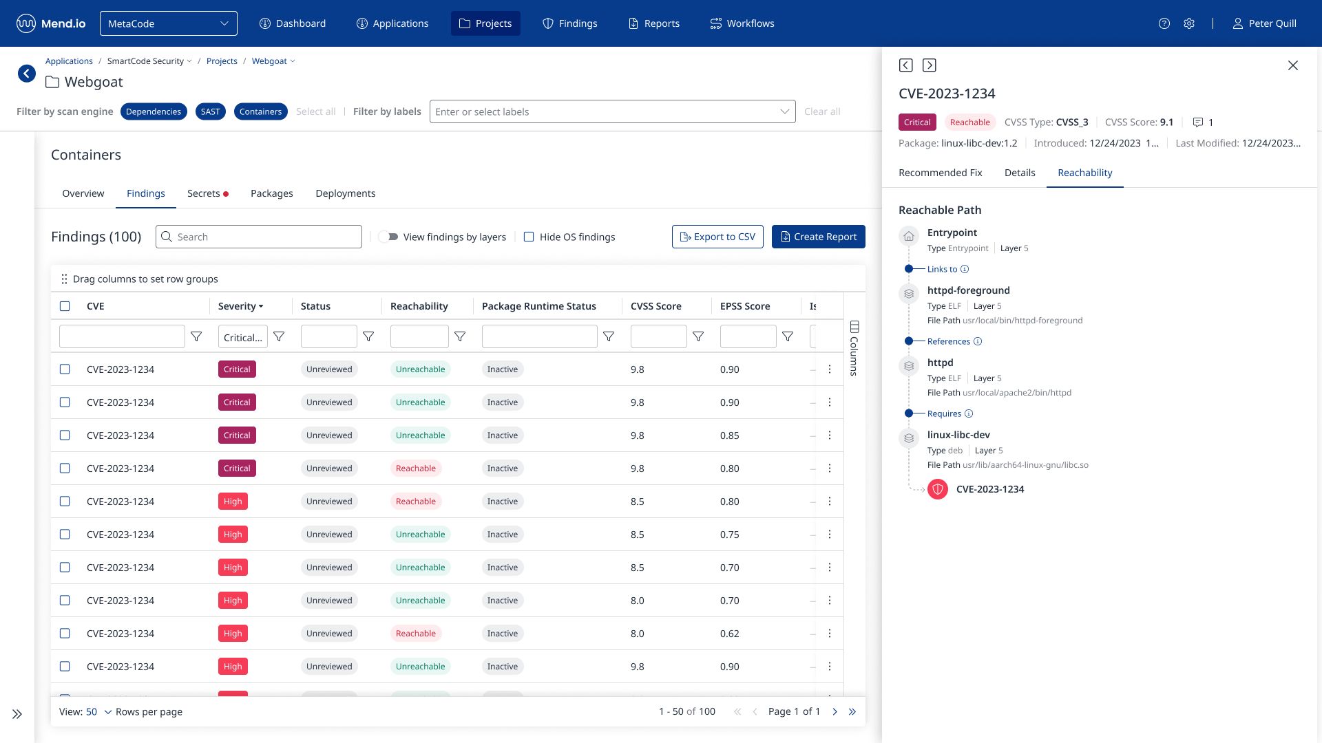The width and height of the screenshot is (1322, 743).
Task: Click the filter icon for CVSS Score column
Action: tap(698, 336)
